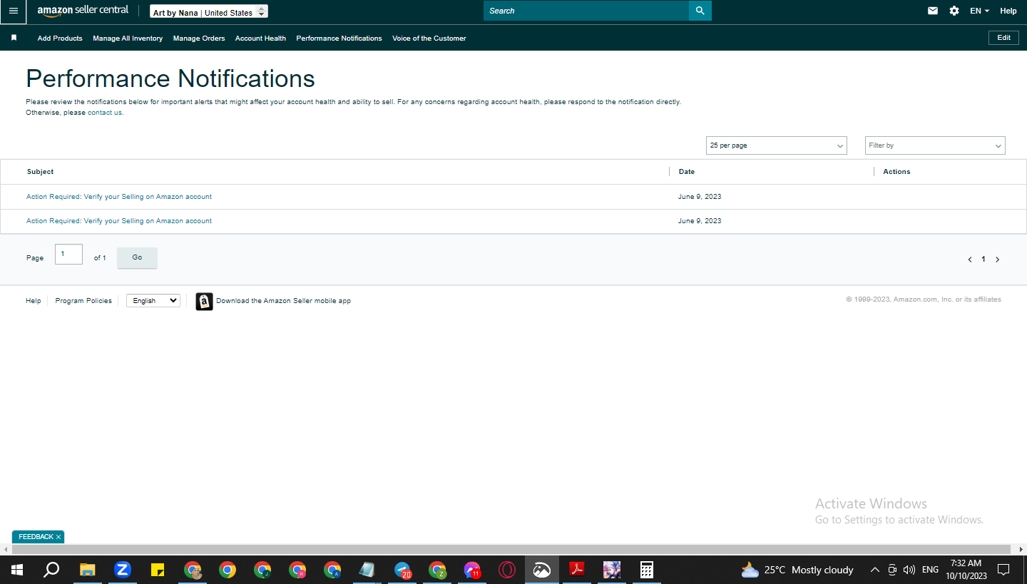Open first Action Required notification
Image resolution: width=1027 pixels, height=584 pixels.
click(x=119, y=197)
